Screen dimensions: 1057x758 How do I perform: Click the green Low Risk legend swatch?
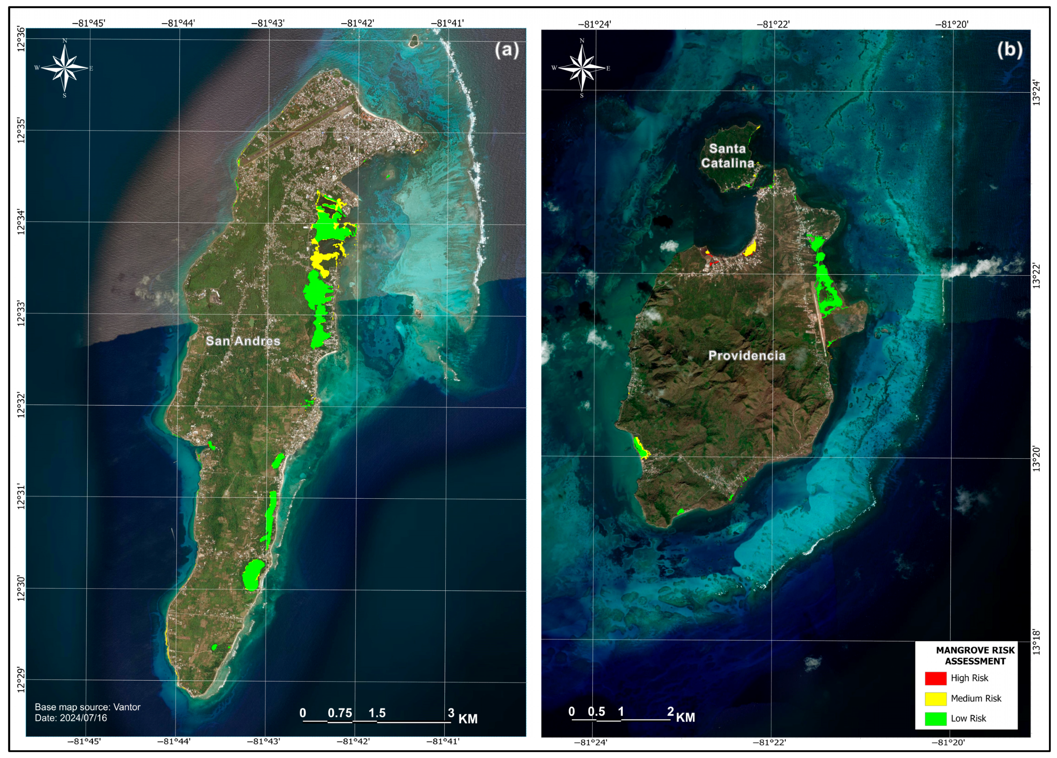[936, 718]
